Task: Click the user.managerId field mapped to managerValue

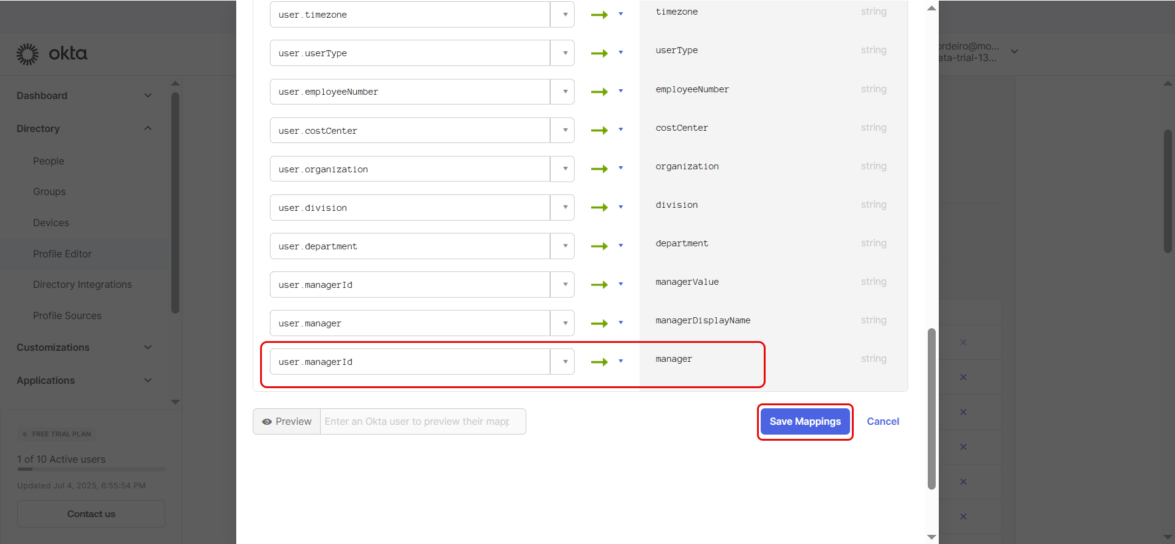Action: tap(410, 284)
